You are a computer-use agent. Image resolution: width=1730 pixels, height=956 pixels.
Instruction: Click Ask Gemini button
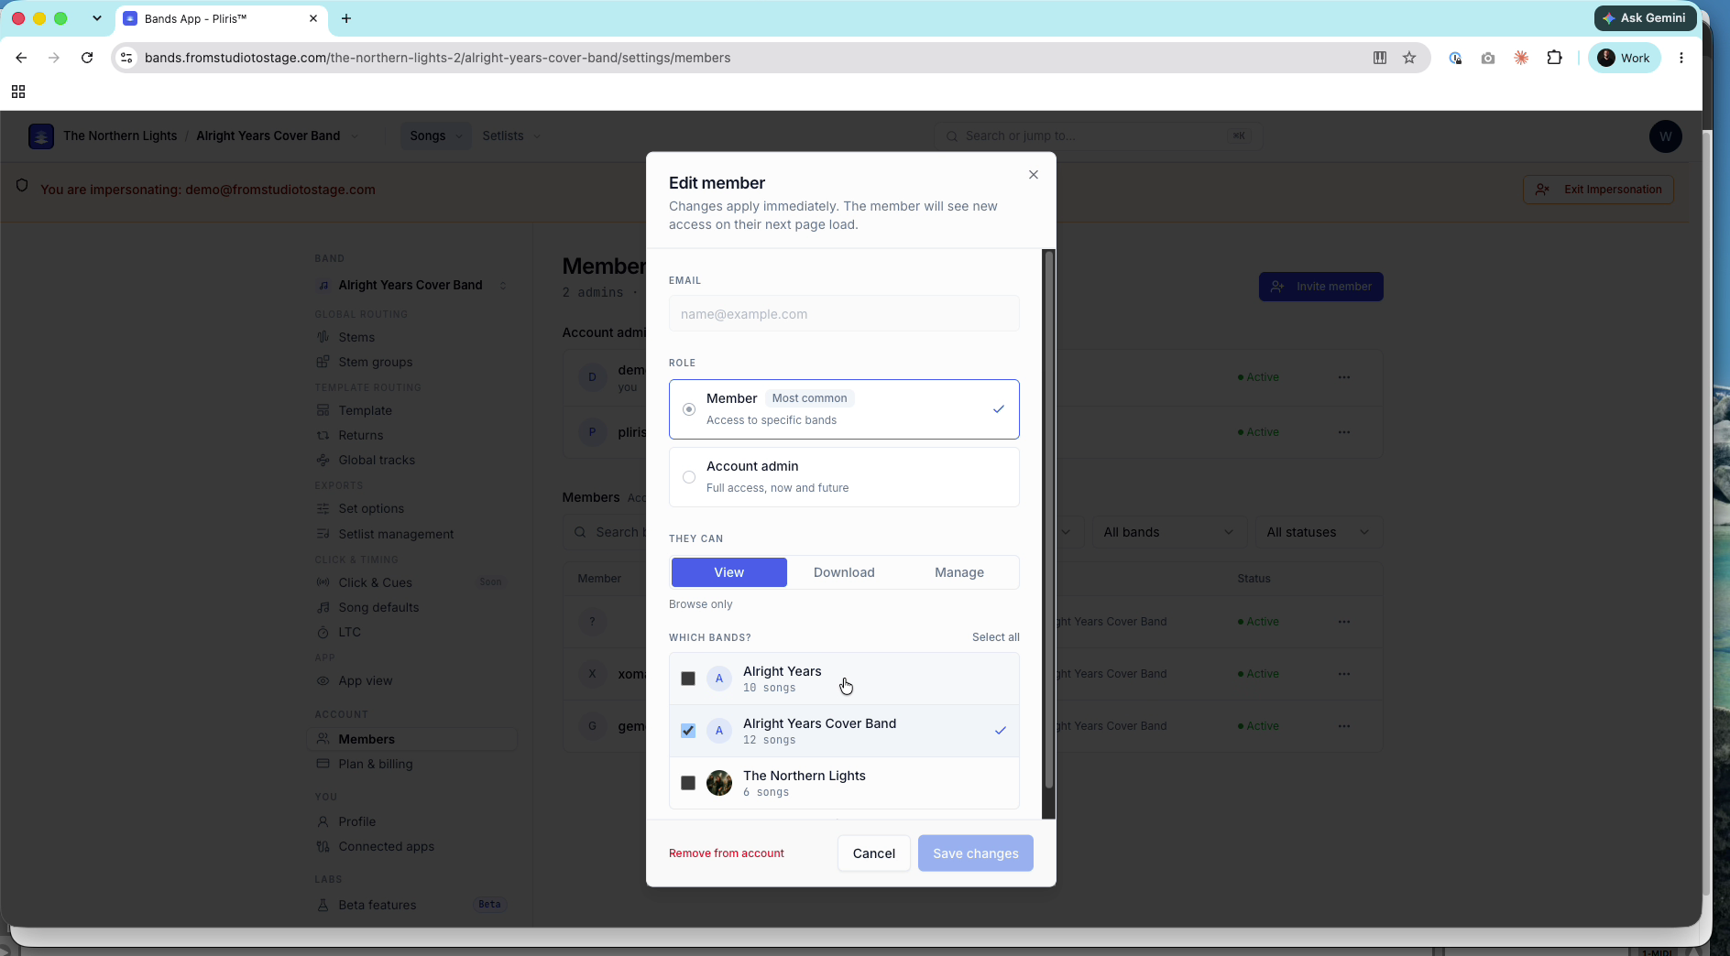1646,17
